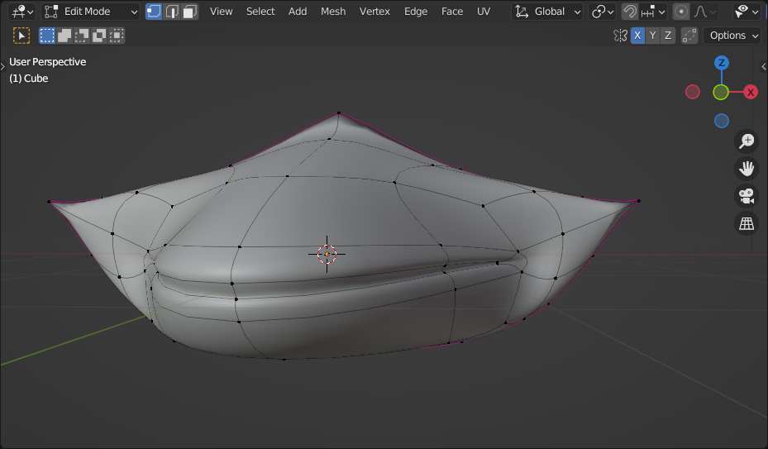Click the '(1) Cube' object label

tap(28, 79)
